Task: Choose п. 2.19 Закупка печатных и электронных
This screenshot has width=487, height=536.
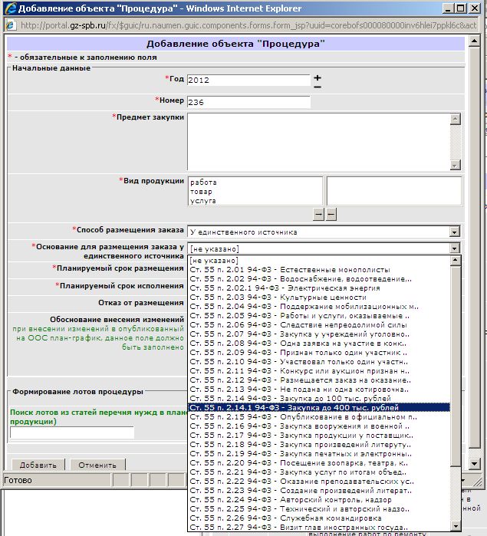Action: click(319, 454)
